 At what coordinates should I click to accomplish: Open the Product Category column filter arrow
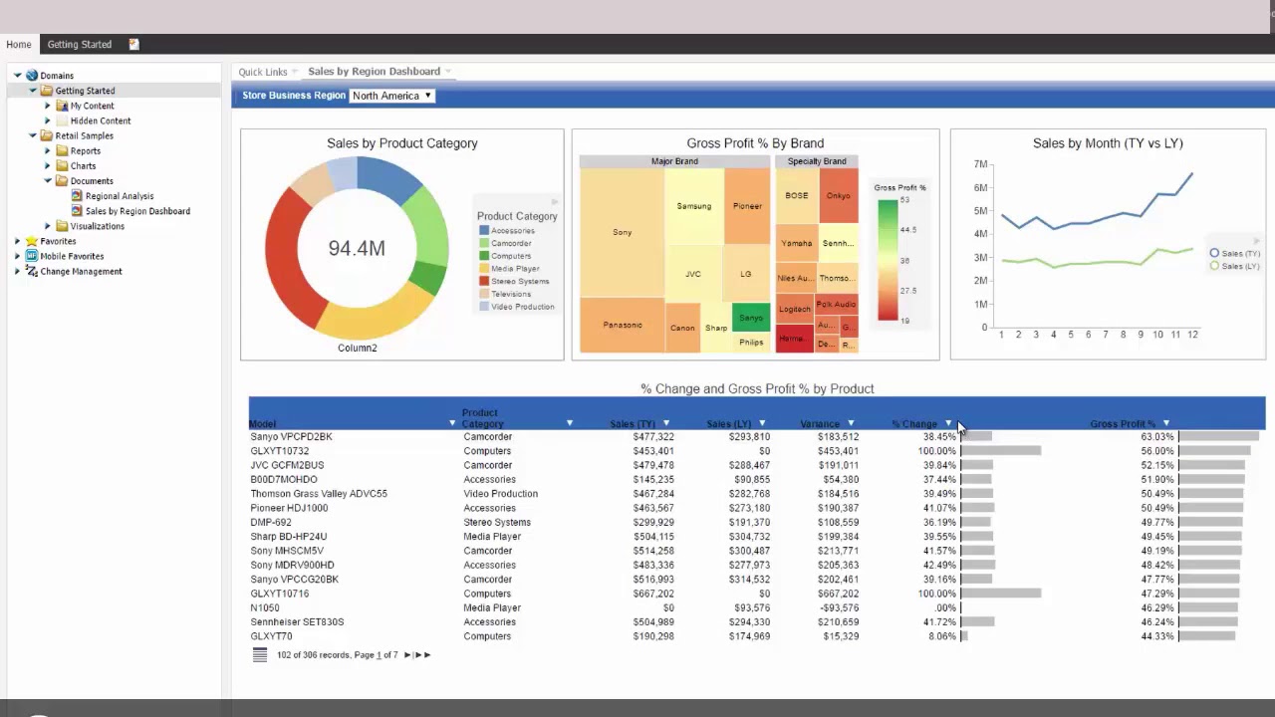tap(570, 424)
